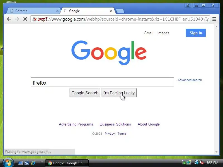Screen dimensions: 223x167
Task: Select the Google tab
Action: 88,11
